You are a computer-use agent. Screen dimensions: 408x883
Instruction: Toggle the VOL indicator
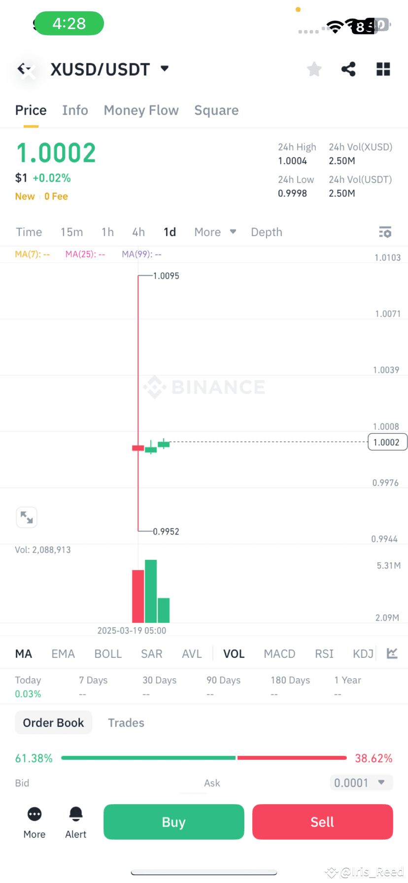234,654
